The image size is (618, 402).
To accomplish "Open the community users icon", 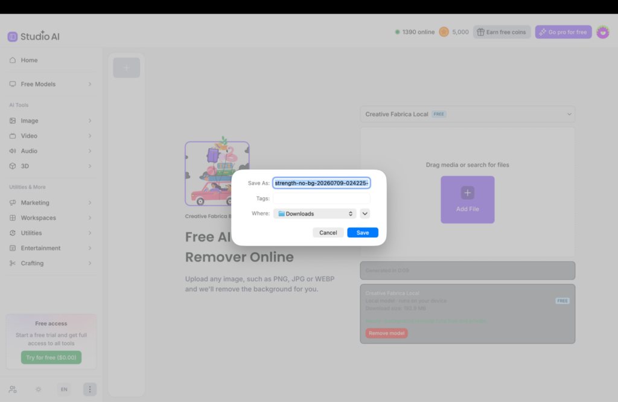I will [x=13, y=389].
